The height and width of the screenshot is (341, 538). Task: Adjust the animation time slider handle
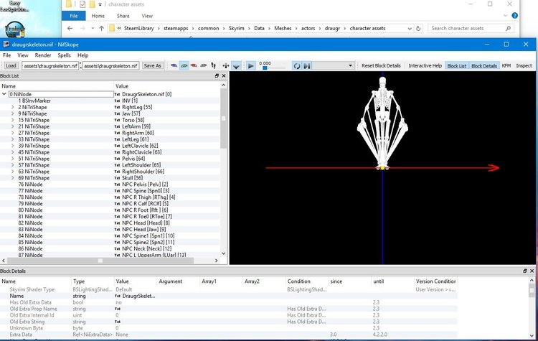265,68
